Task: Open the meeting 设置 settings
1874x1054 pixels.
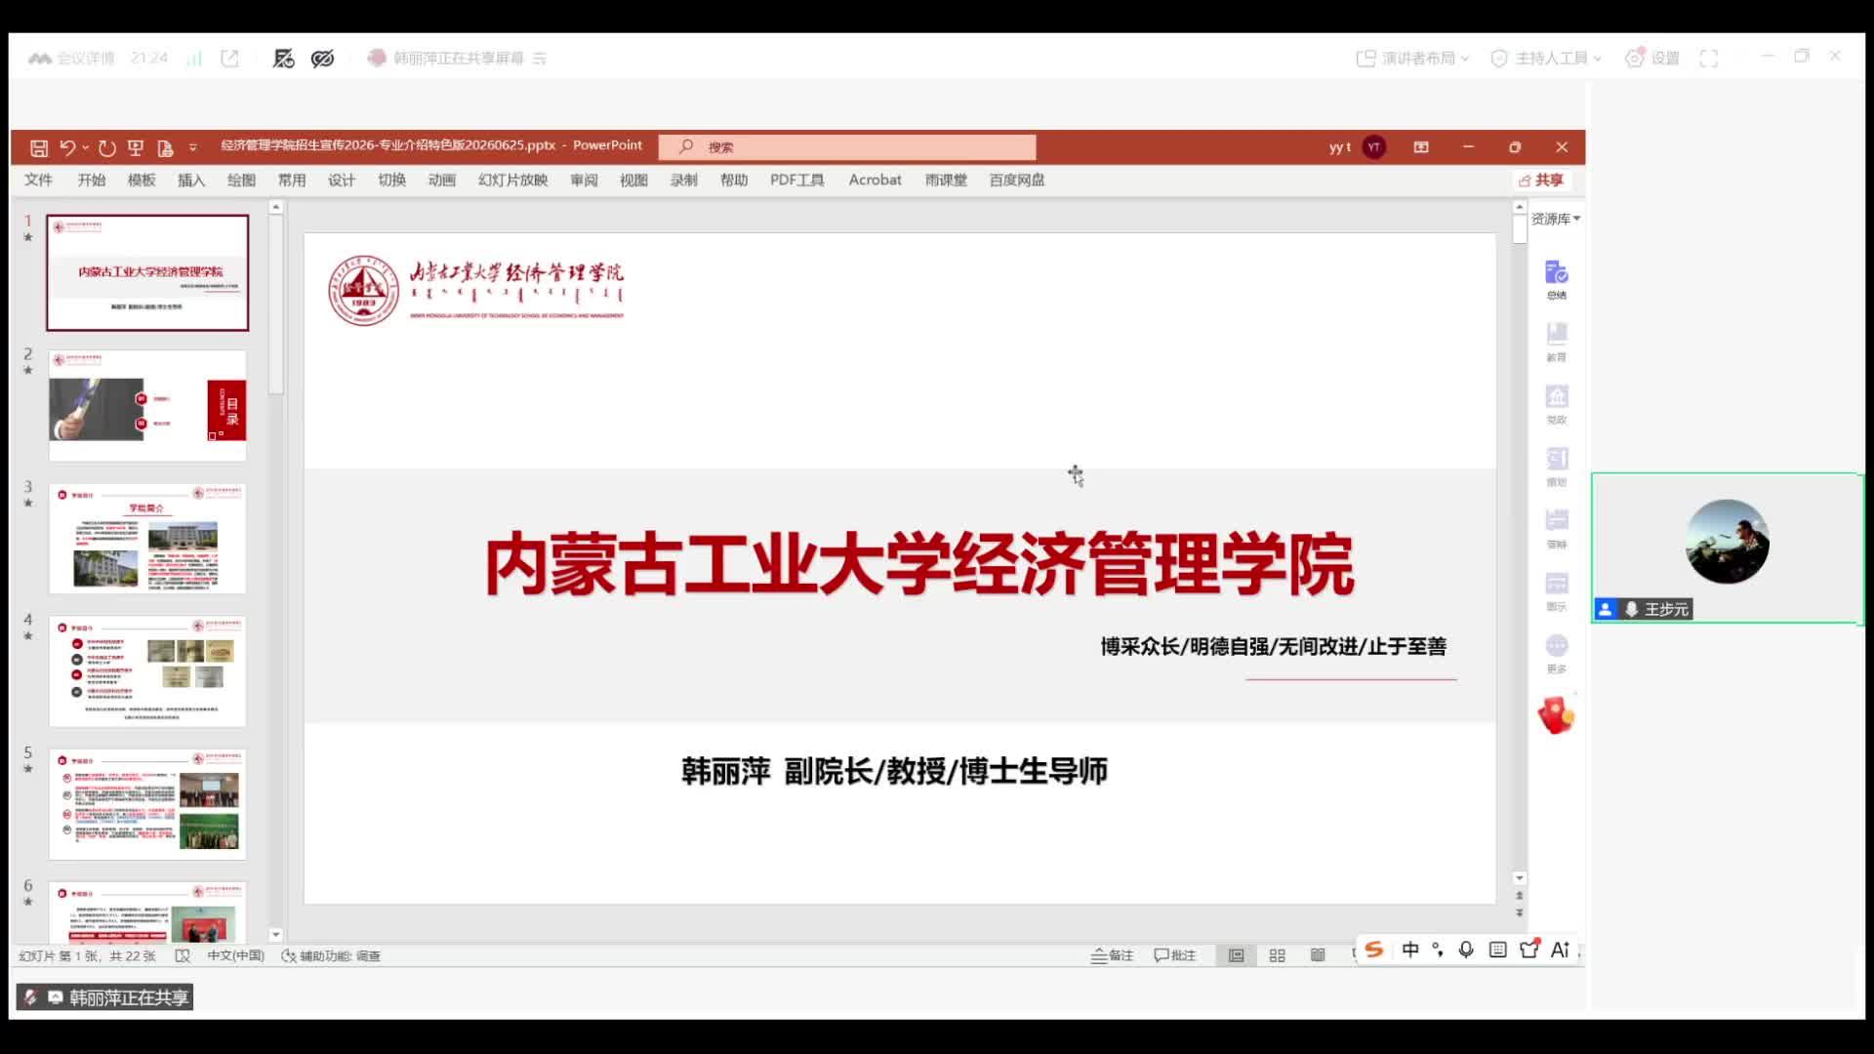Action: tap(1651, 59)
